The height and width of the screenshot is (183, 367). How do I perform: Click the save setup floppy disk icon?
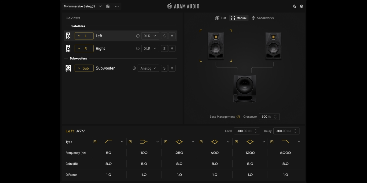click(108, 6)
